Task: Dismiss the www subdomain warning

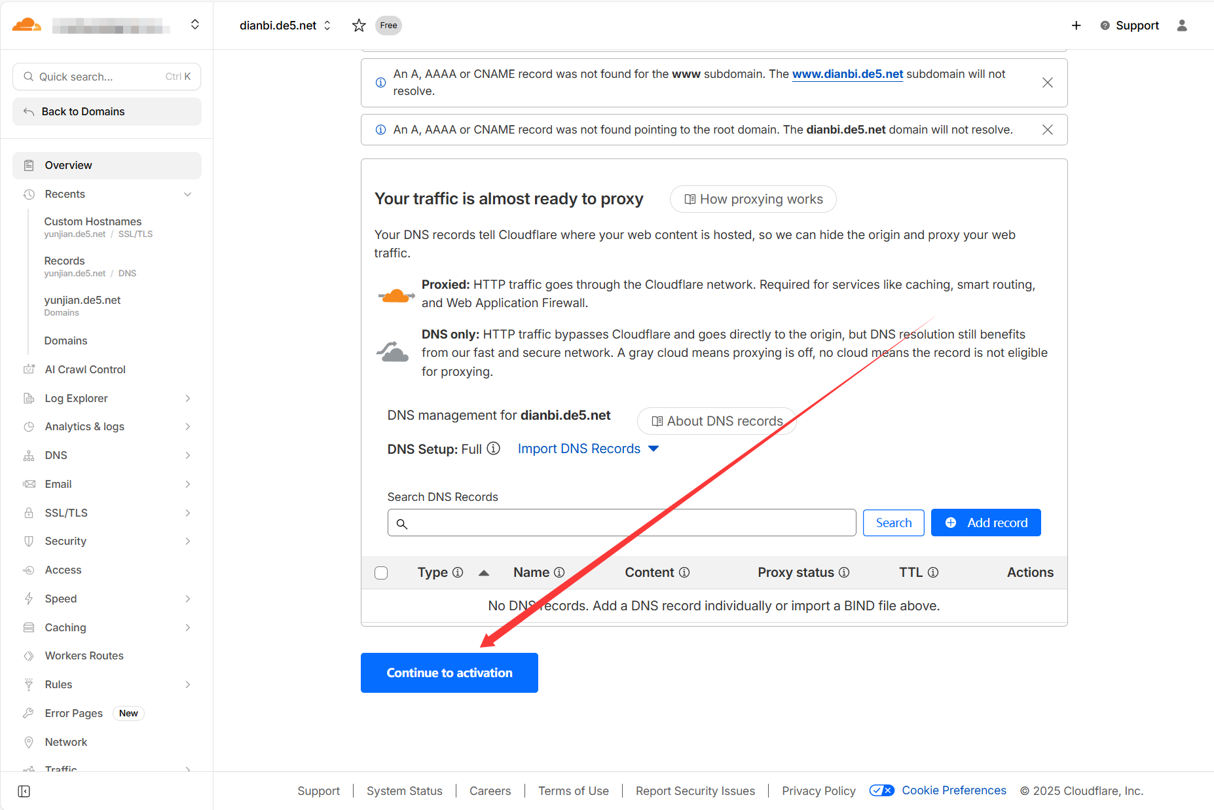Action: (1047, 83)
